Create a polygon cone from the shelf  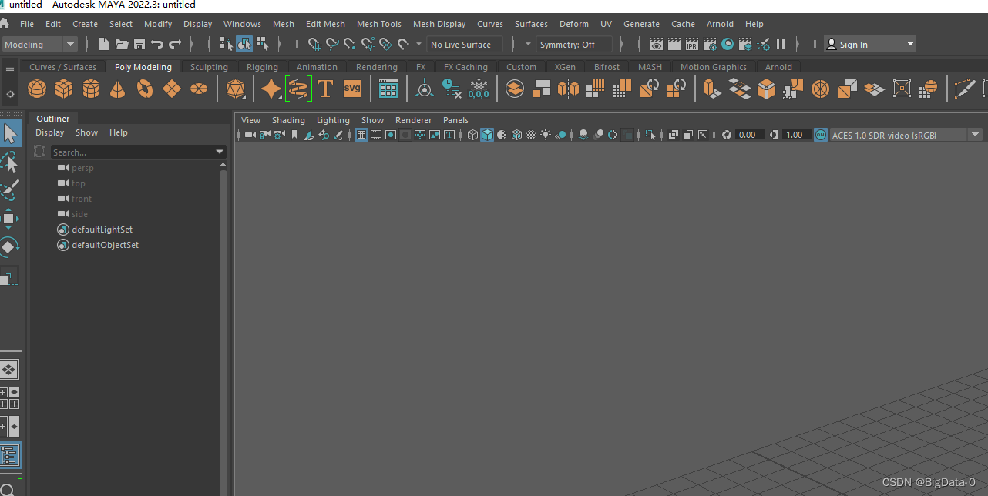[118, 89]
